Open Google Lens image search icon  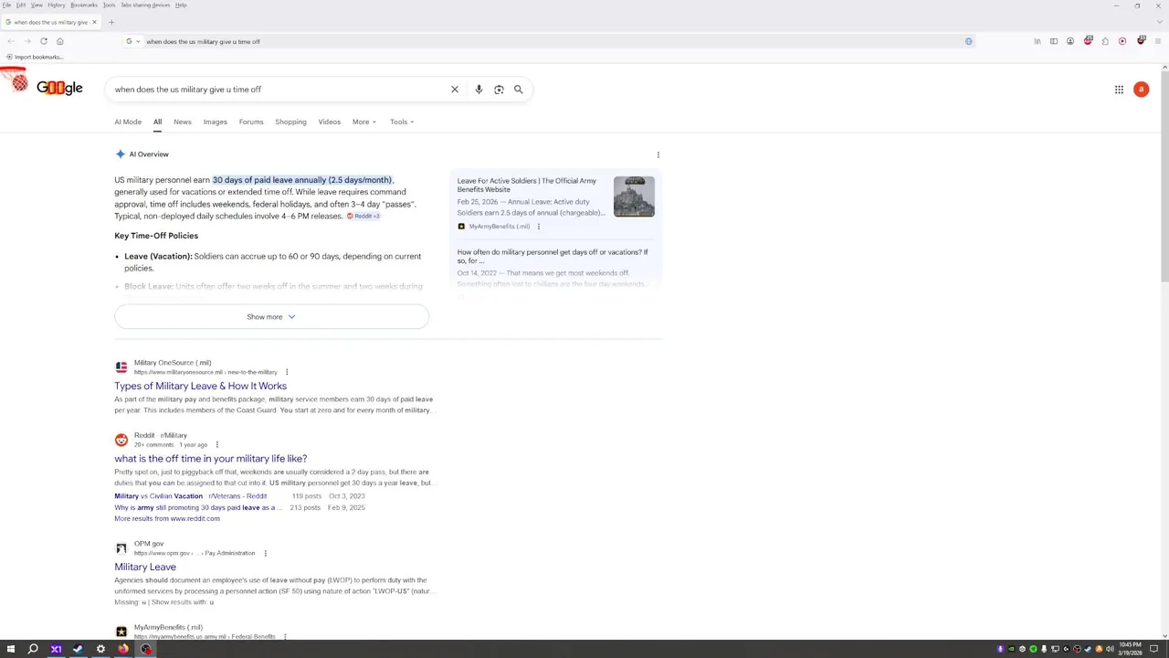(x=499, y=90)
